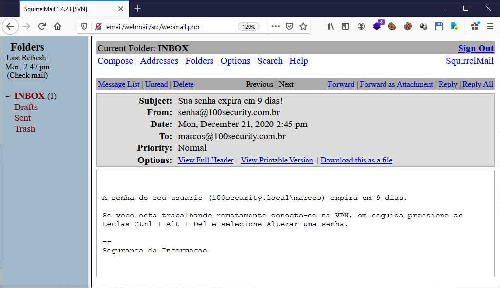Viewport: 500px width, 288px height.
Task: Open the Addresses menu link
Action: pyautogui.click(x=159, y=61)
